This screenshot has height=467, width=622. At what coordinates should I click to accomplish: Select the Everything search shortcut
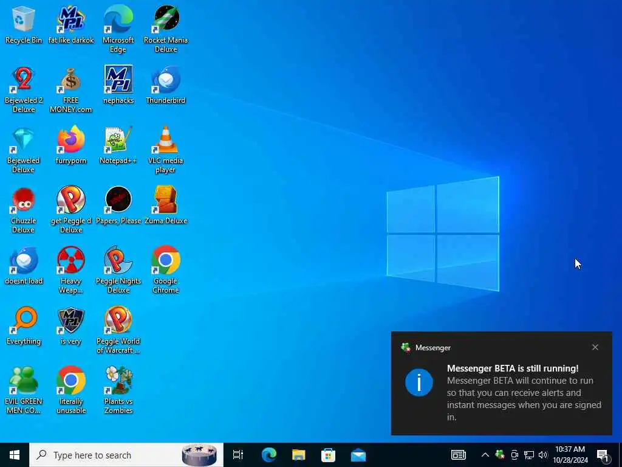coord(24,327)
